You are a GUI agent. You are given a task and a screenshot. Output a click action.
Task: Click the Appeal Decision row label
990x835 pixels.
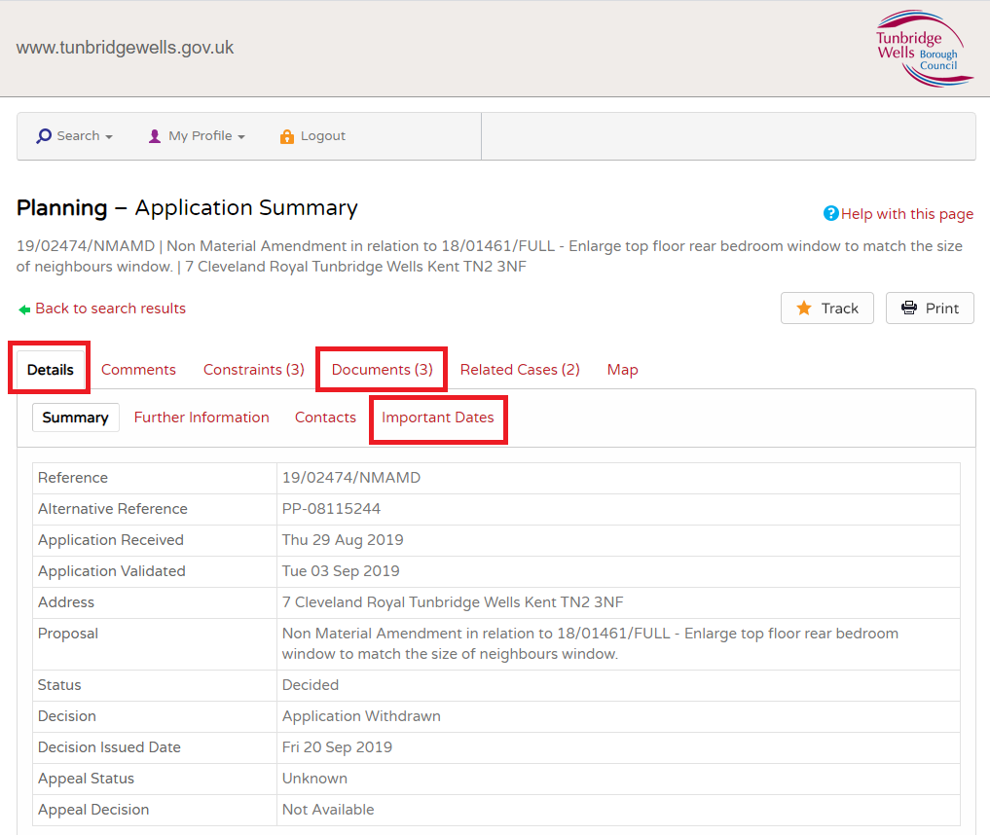[x=93, y=810]
